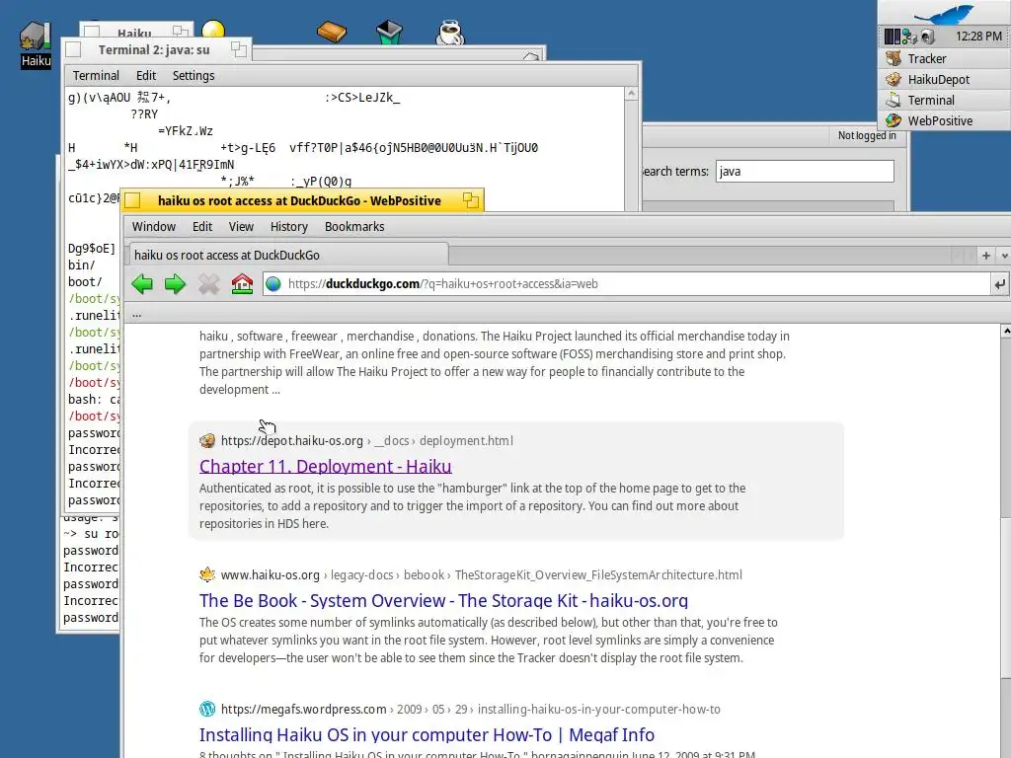The width and height of the screenshot is (1011, 758).
Task: Open Settings menu in Terminal 2 window
Action: 194,75
